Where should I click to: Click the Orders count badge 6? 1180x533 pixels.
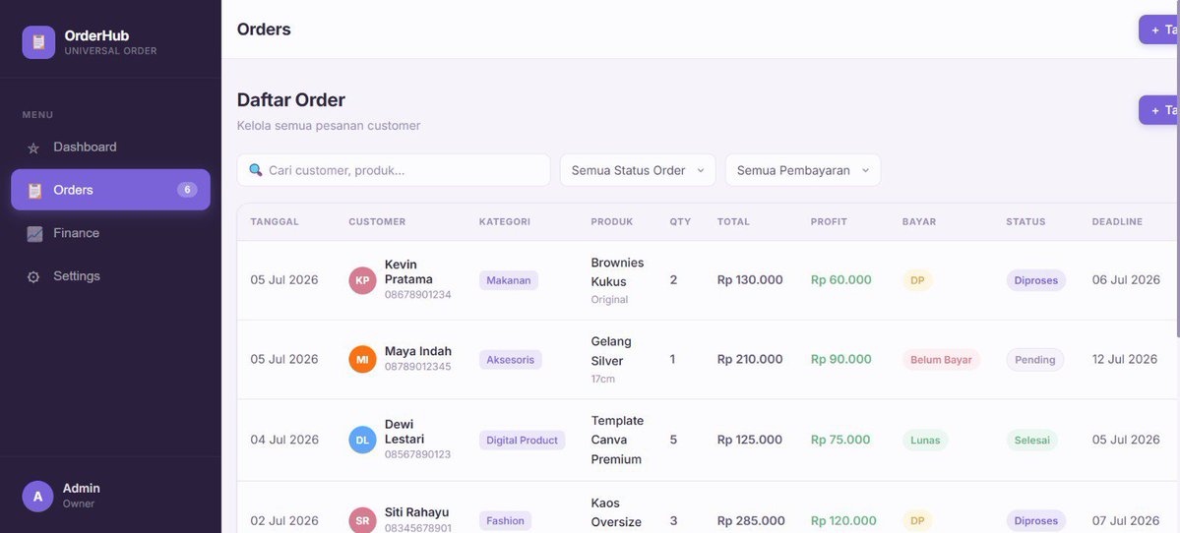[187, 190]
